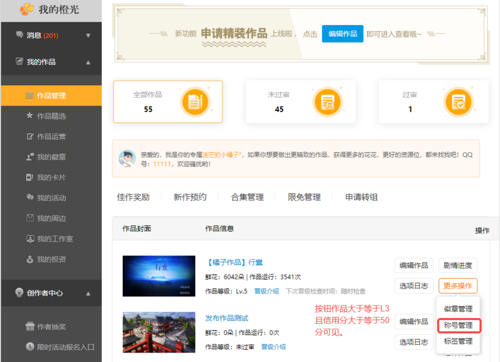Click the 我的橙光 orange logo icon
The height and width of the screenshot is (362, 500).
click(x=27, y=9)
